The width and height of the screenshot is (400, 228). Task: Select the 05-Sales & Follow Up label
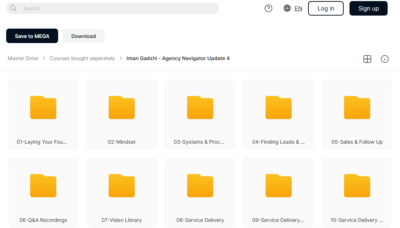[357, 142]
